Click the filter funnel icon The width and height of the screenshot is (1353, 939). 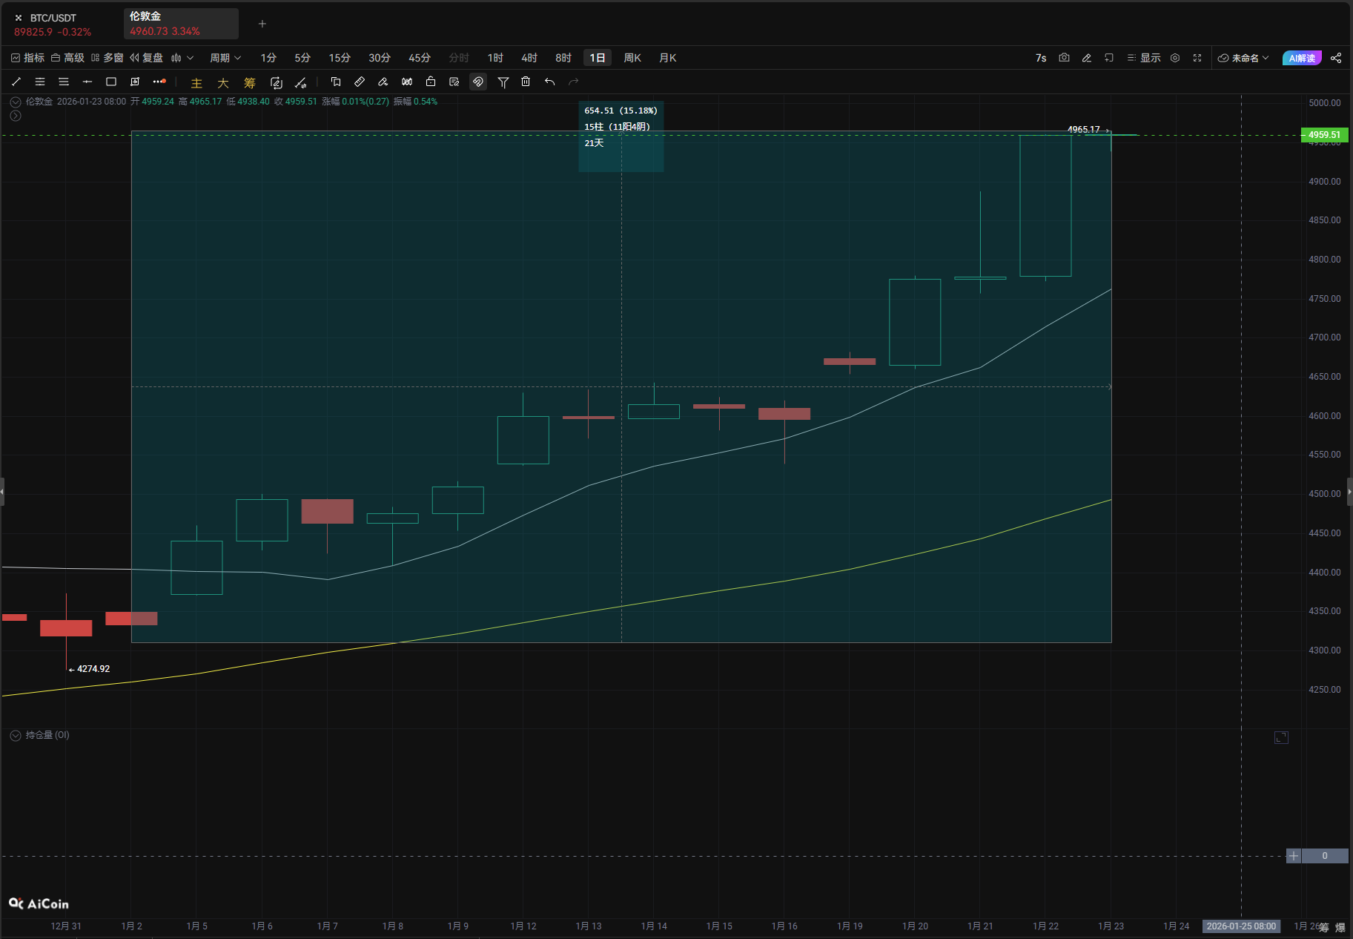click(x=503, y=82)
